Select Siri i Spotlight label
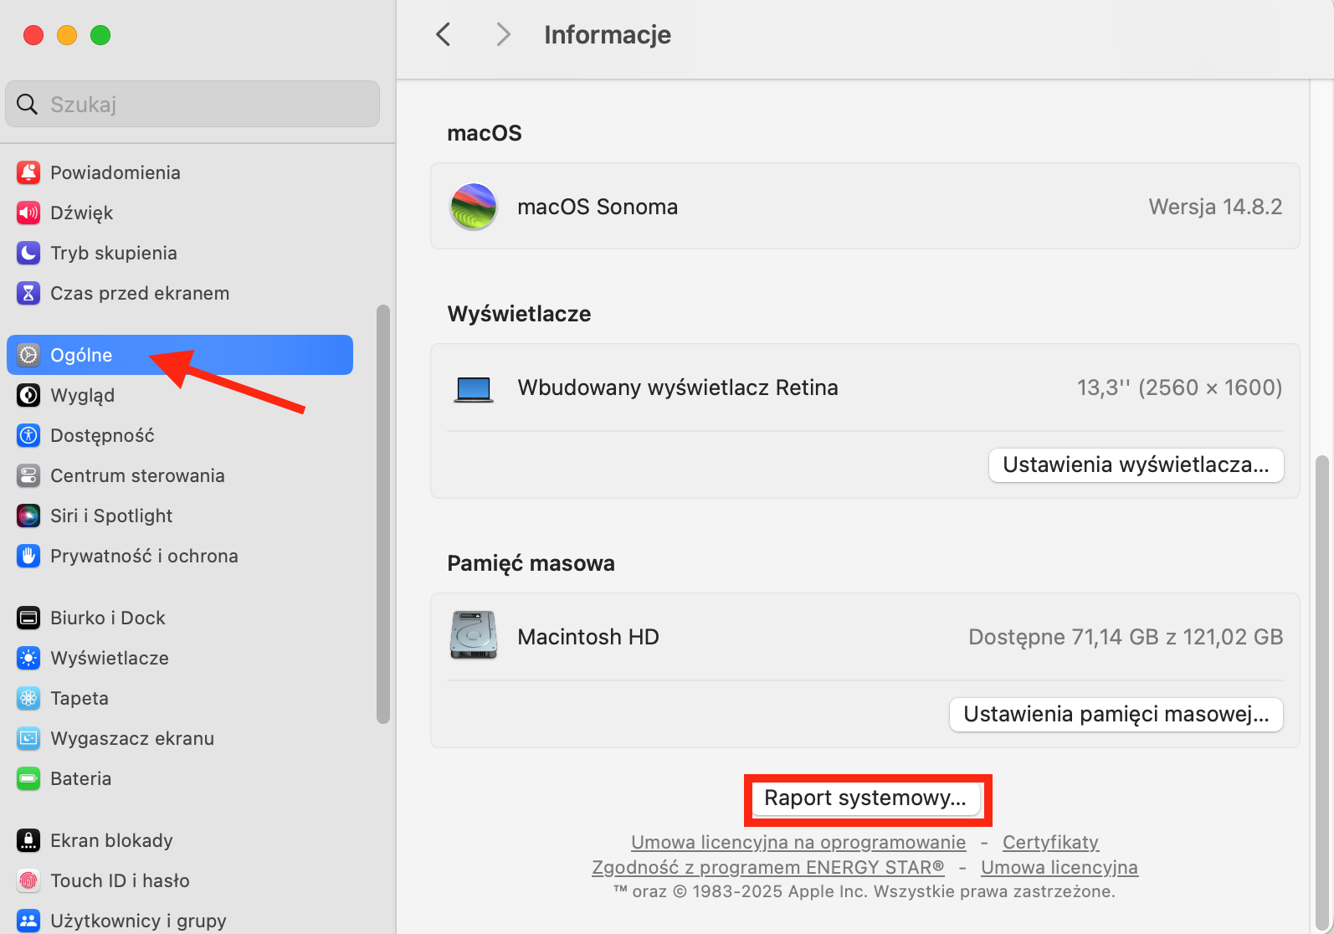 point(111,516)
